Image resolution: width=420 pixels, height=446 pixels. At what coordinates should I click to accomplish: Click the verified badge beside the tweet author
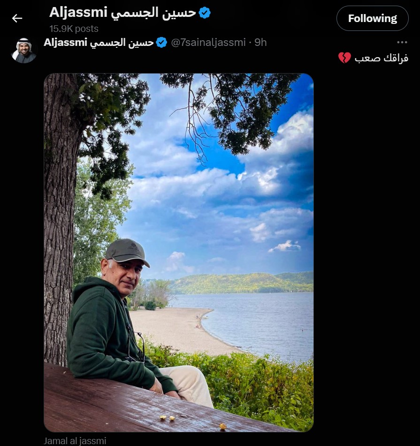[161, 43]
